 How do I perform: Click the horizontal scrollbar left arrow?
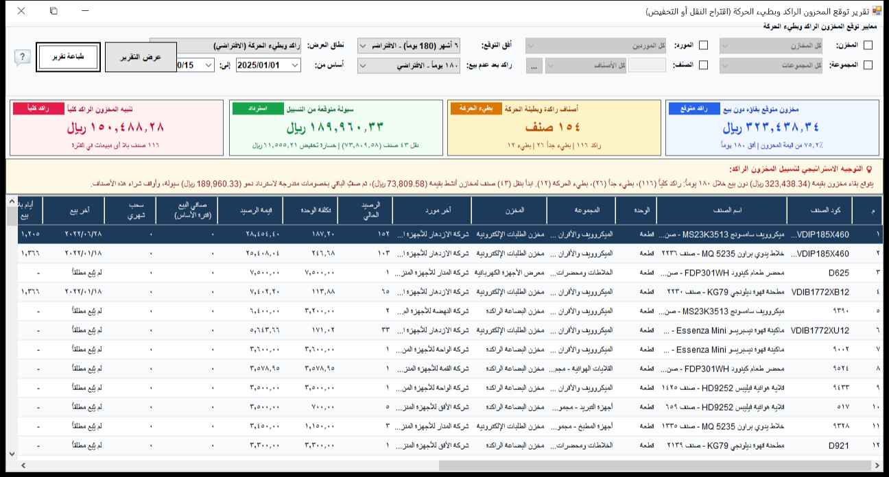[23, 465]
